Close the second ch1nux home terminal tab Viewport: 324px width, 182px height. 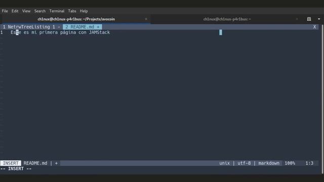point(297,19)
